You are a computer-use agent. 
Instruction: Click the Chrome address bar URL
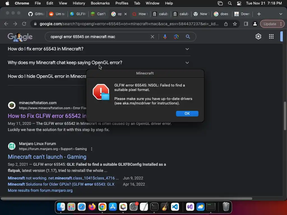tap(129, 24)
